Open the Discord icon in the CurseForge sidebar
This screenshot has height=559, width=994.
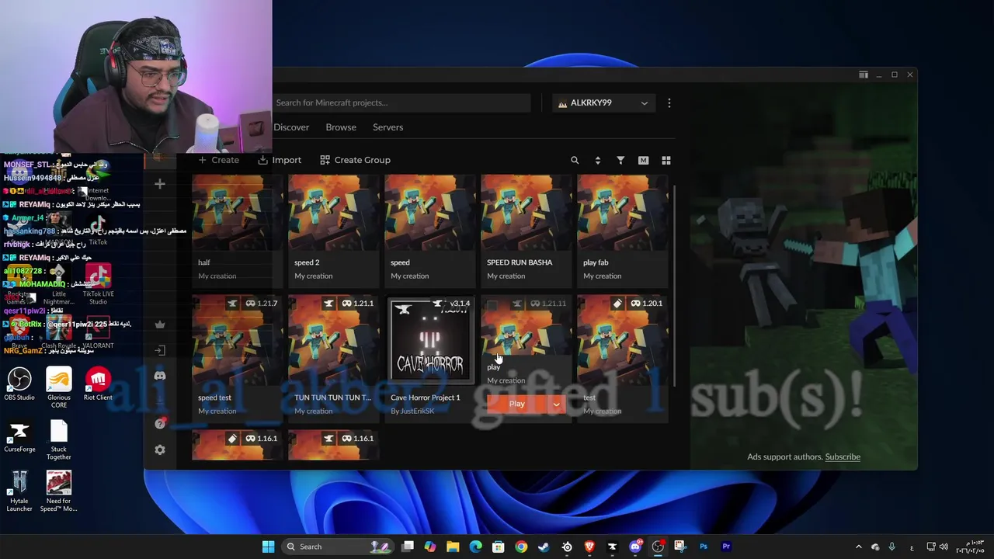click(x=160, y=376)
